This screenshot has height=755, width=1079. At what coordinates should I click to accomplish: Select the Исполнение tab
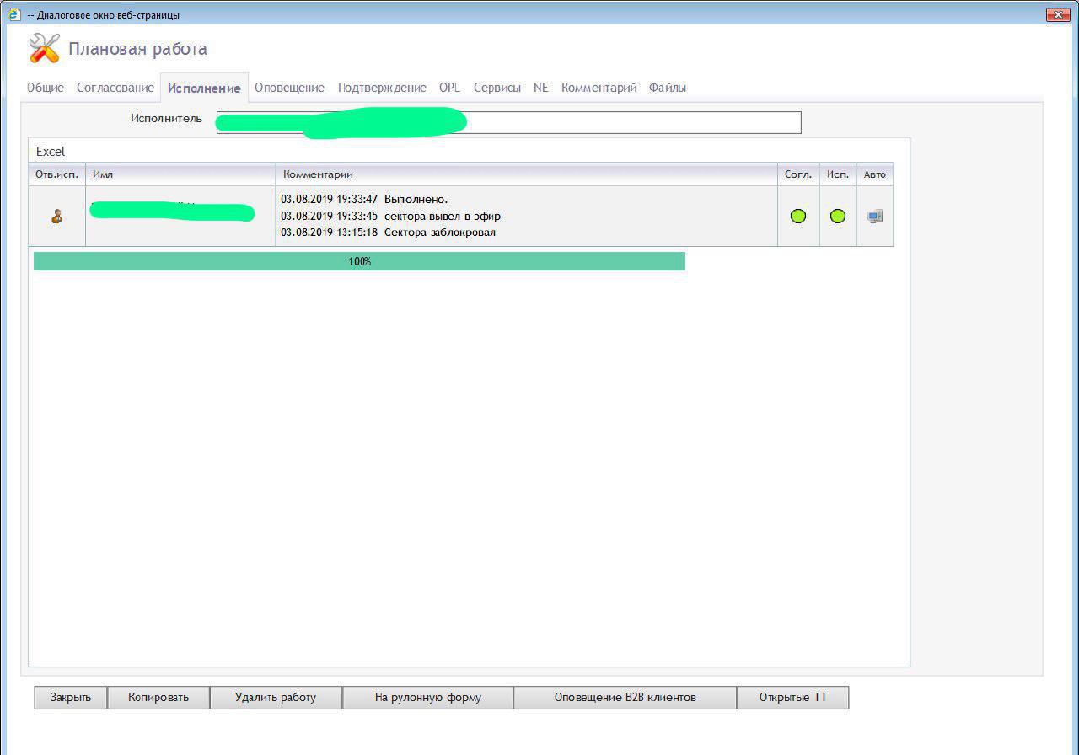click(x=204, y=88)
